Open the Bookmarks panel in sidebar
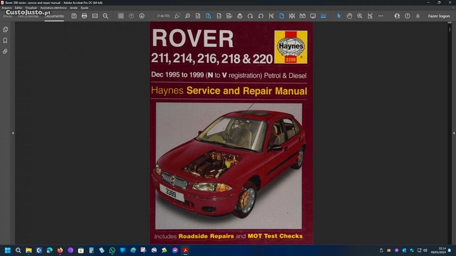 (x=5, y=40)
